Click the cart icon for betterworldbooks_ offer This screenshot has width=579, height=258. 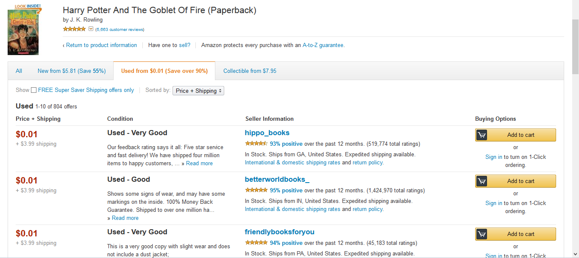coord(482,181)
